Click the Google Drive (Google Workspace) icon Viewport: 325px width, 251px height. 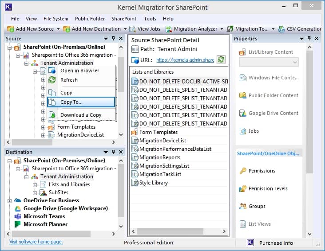click(18, 208)
